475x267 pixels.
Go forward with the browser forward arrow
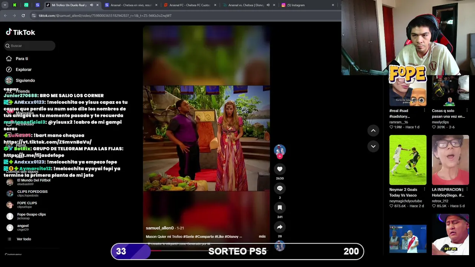tap(14, 16)
